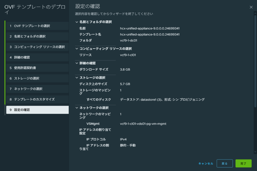Viewport: 257px width, 171px height.
Task: Click the キャンセル link
Action: pyautogui.click(x=206, y=163)
